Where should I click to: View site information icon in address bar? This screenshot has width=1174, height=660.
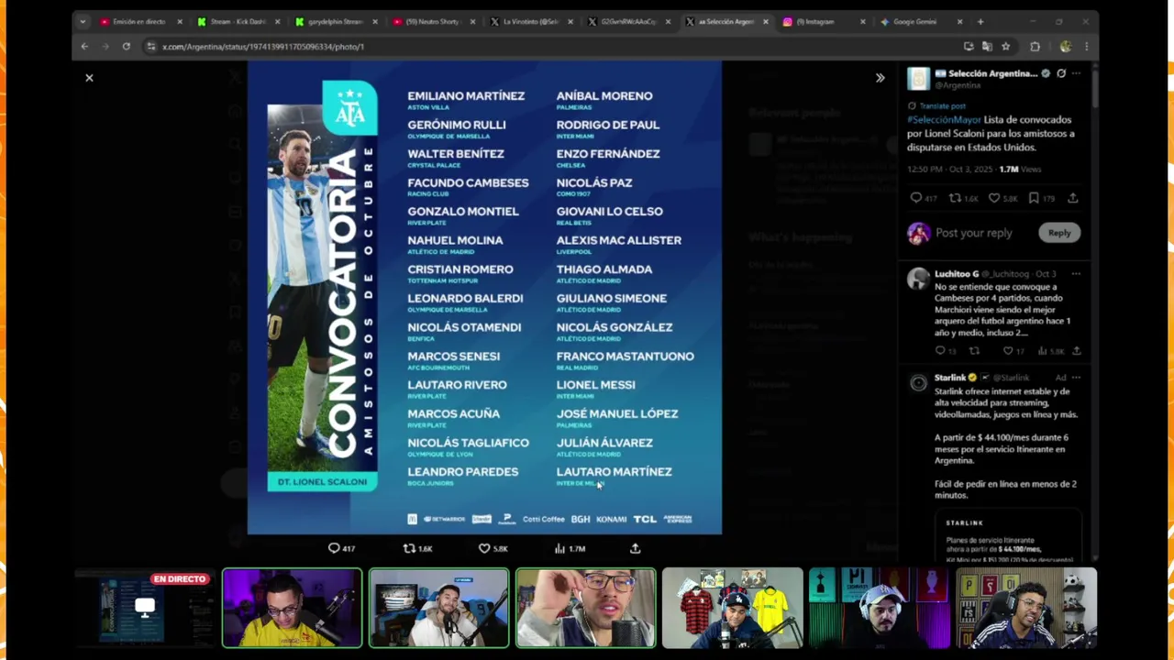pyautogui.click(x=151, y=46)
